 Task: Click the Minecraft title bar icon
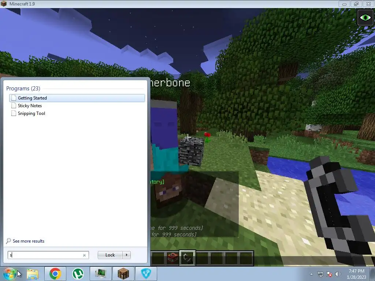4,4
